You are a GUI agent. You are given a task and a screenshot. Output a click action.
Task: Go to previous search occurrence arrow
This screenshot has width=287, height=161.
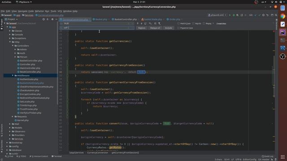(138, 24)
